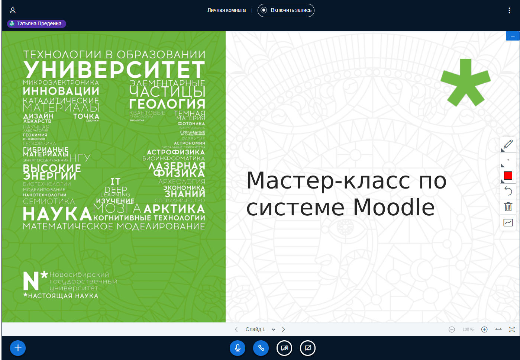The image size is (520, 360).
Task: Go to the previous slide
Action: pos(236,330)
